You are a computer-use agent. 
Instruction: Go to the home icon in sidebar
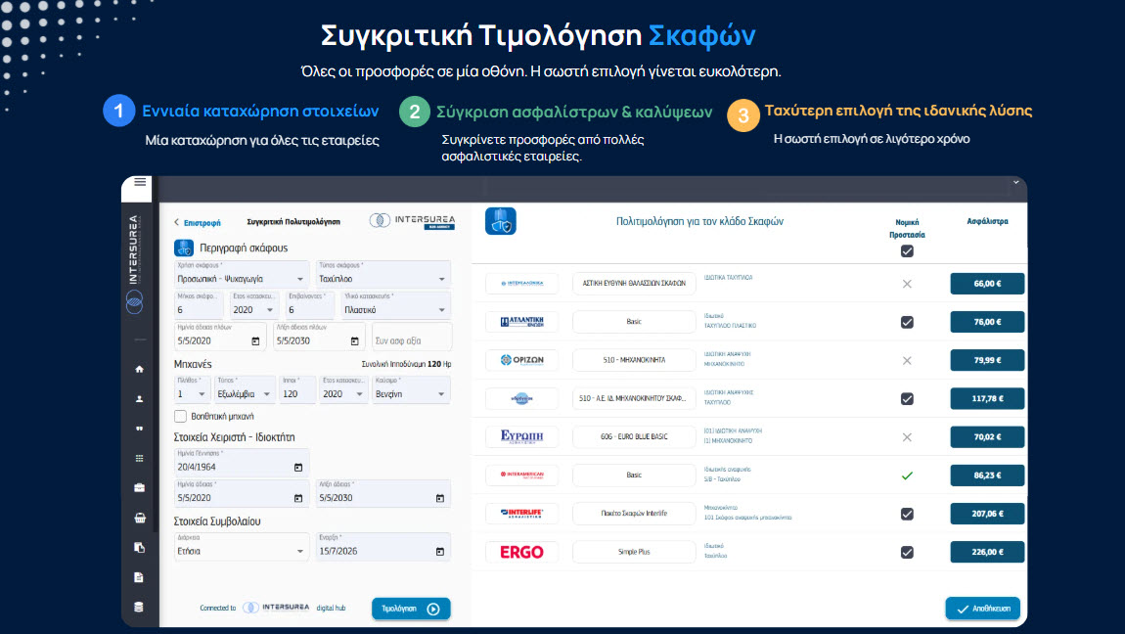coord(139,370)
